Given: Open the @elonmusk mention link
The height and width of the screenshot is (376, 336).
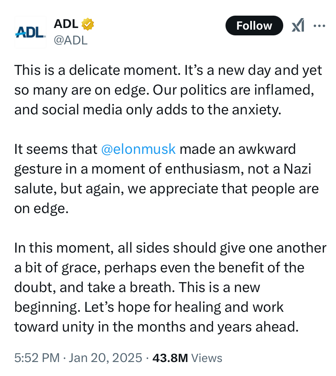Looking at the screenshot, I should coord(138,149).
